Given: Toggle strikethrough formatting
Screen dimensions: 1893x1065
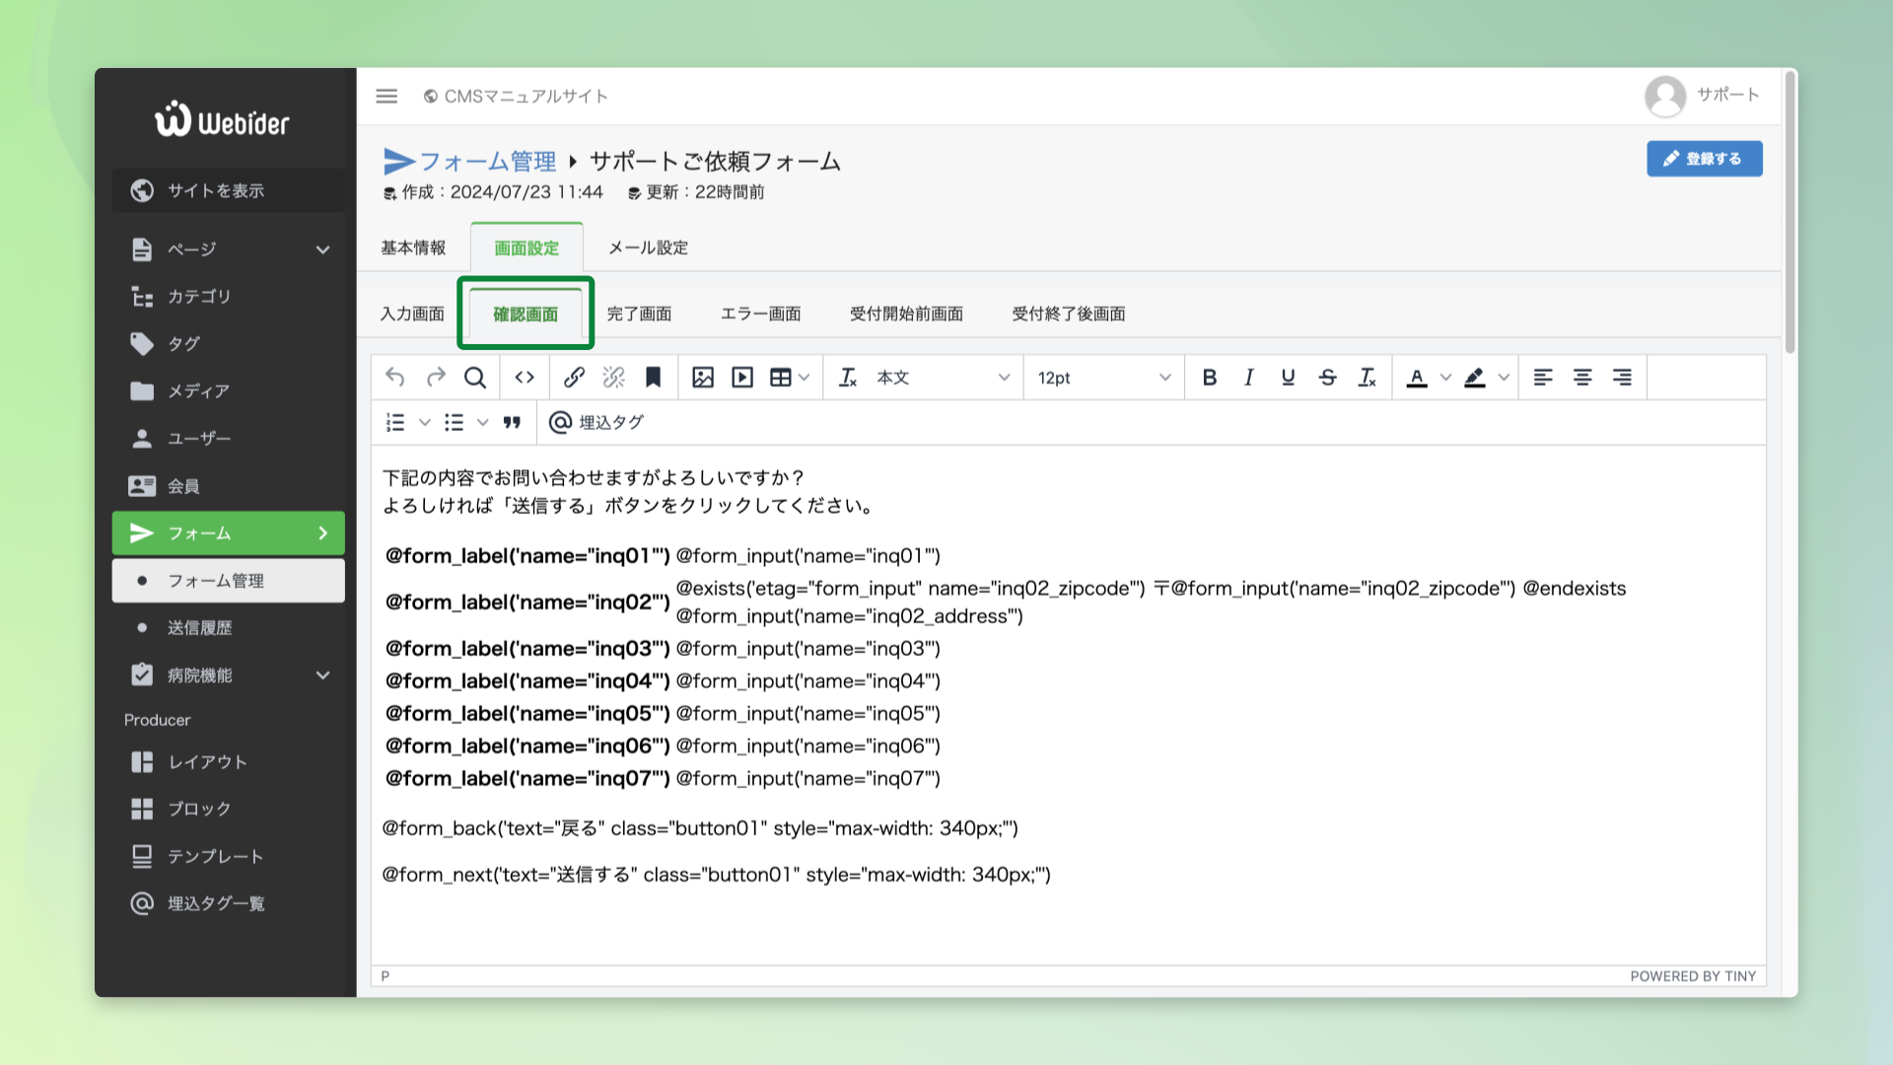Looking at the screenshot, I should (1328, 378).
